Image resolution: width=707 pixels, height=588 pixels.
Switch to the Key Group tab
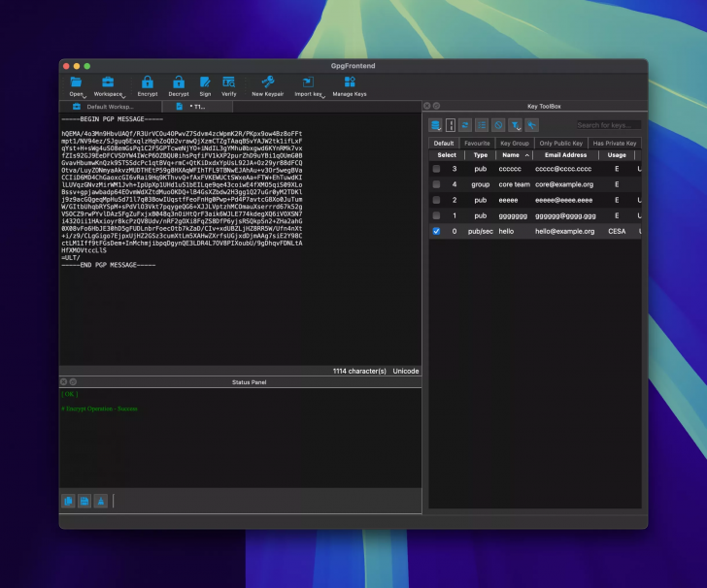pos(515,144)
